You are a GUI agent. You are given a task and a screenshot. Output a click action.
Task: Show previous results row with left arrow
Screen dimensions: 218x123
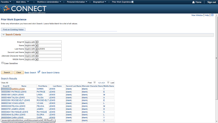coord(95,82)
